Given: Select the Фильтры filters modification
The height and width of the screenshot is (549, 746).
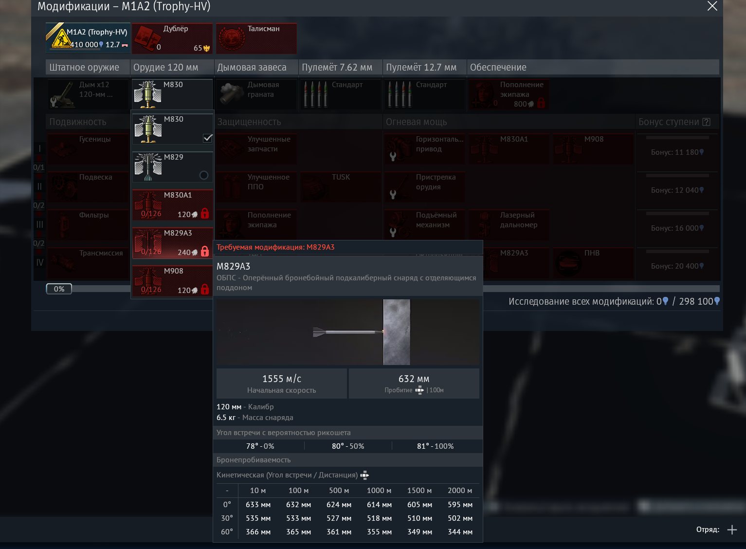Looking at the screenshot, I should coord(88,224).
